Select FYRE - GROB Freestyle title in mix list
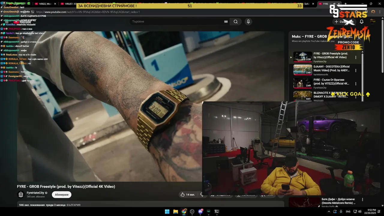Image resolution: width=384 pixels, height=216 pixels. [331, 55]
